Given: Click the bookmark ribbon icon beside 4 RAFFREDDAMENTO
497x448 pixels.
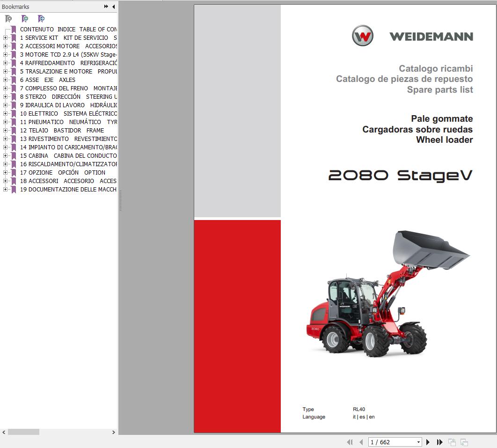Looking at the screenshot, I should 14,63.
